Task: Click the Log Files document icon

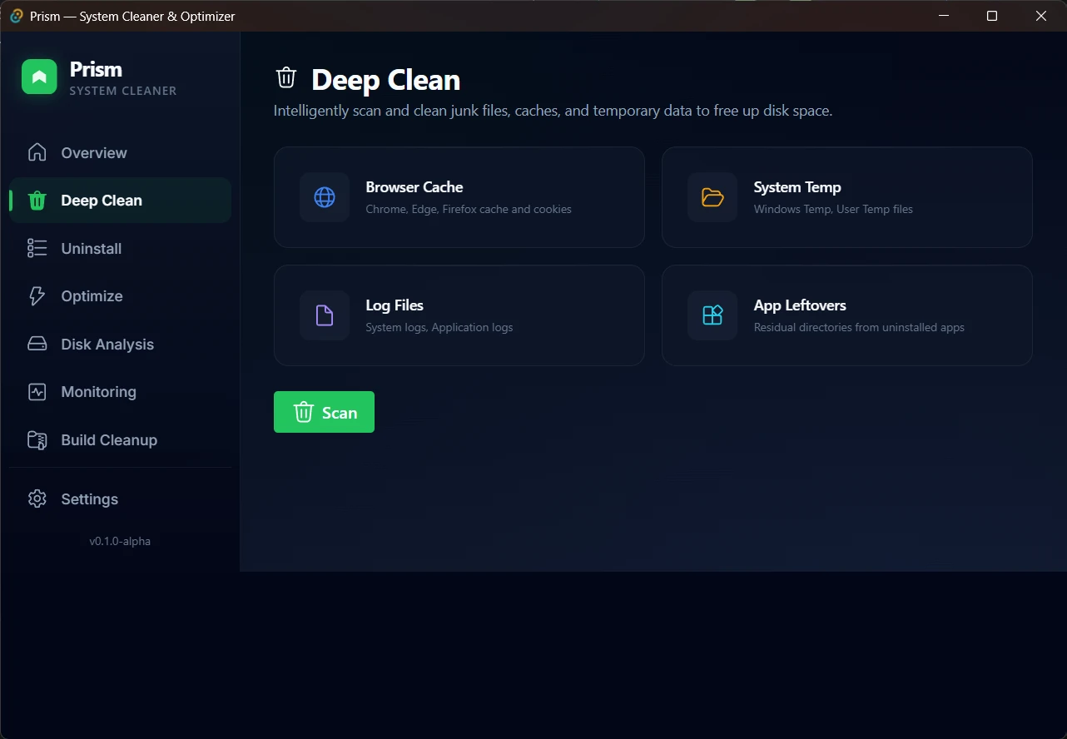Action: (325, 315)
